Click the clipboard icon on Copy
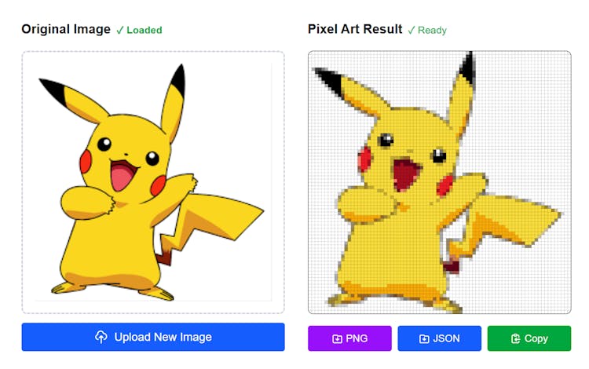589x369 pixels. [x=515, y=338]
